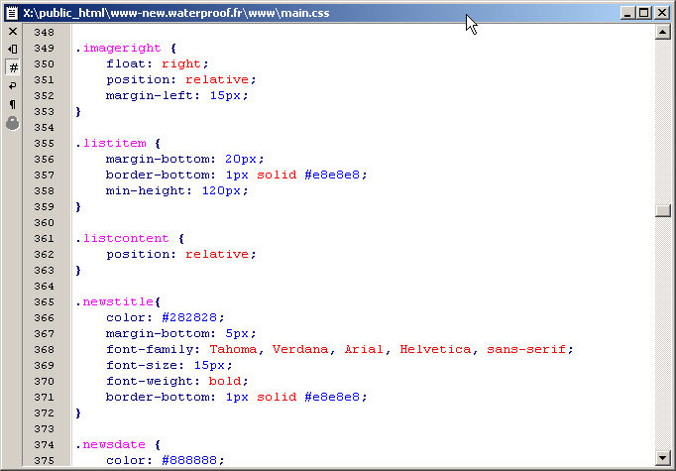Click 'color: #888888;' declaration
The width and height of the screenshot is (676, 471).
(166, 461)
